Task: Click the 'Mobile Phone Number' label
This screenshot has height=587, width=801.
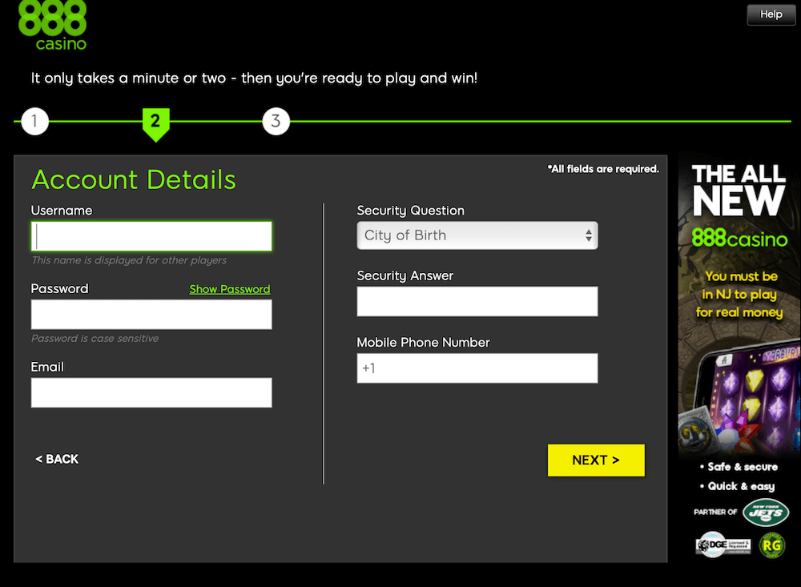Action: [424, 342]
